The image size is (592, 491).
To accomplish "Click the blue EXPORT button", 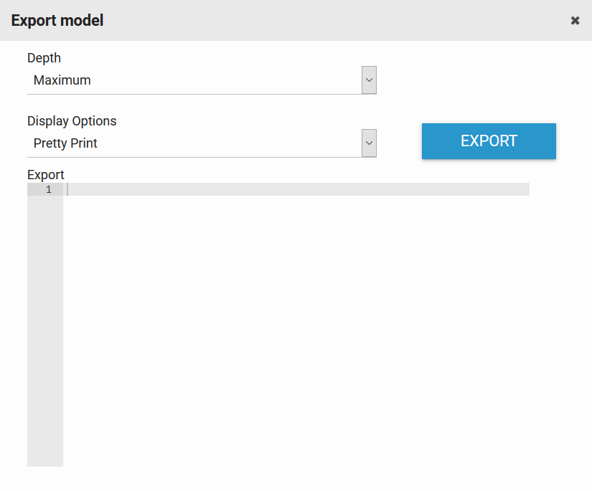I will tap(489, 141).
